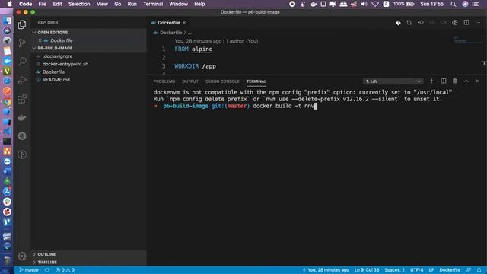
Task: Open the Wi-Fi menu bar icon
Action: coord(375,4)
